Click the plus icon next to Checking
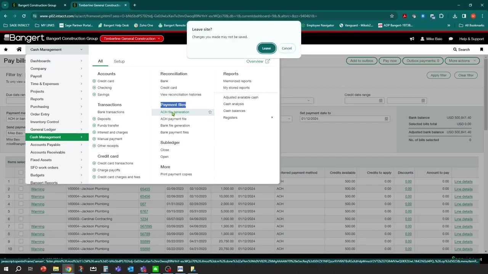 94,88
